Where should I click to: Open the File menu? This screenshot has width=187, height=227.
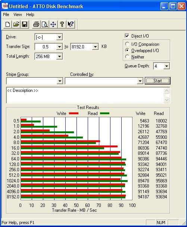coord(6,15)
